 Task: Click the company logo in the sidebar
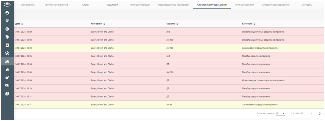(x=7, y=5)
